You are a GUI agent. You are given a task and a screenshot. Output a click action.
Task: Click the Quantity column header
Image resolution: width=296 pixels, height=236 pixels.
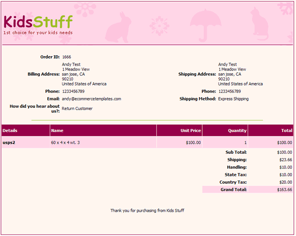click(237, 131)
